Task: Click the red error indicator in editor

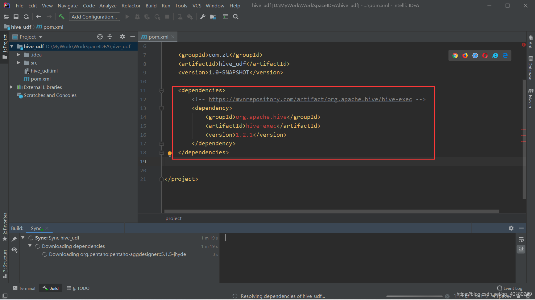Action: [x=524, y=45]
